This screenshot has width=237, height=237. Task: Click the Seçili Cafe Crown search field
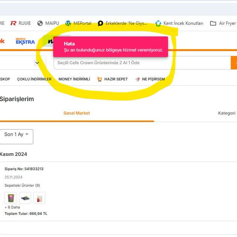point(142,63)
